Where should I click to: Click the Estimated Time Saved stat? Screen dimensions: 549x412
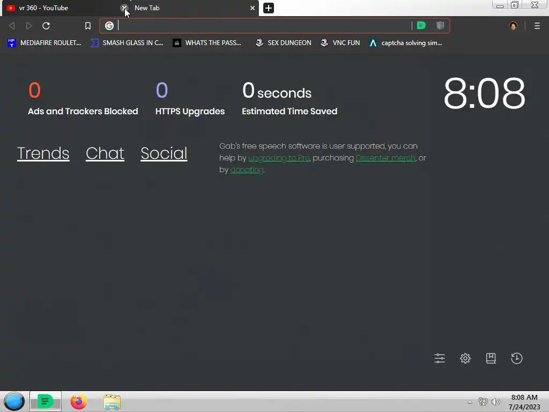pos(290,98)
